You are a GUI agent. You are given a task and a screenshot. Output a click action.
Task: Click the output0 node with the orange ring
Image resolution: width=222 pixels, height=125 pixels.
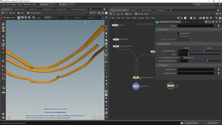point(170,85)
